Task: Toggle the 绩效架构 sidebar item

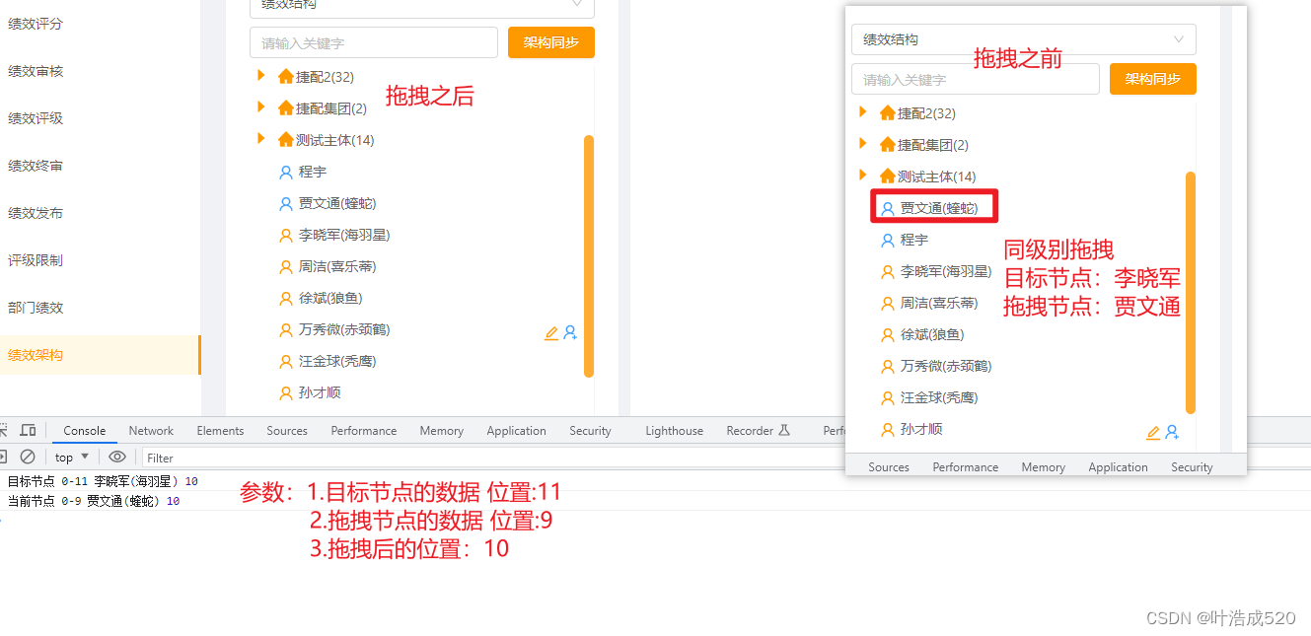Action: pyautogui.click(x=35, y=355)
